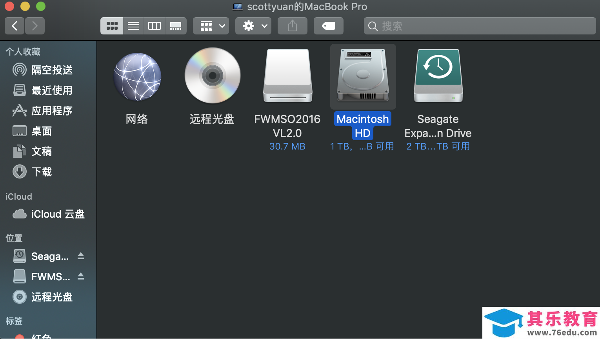Viewport: 600px width, 339px height.
Task: Click the yellow minimize window button
Action: [25, 7]
